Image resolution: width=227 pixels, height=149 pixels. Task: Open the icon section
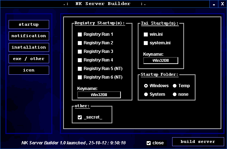point(29,70)
